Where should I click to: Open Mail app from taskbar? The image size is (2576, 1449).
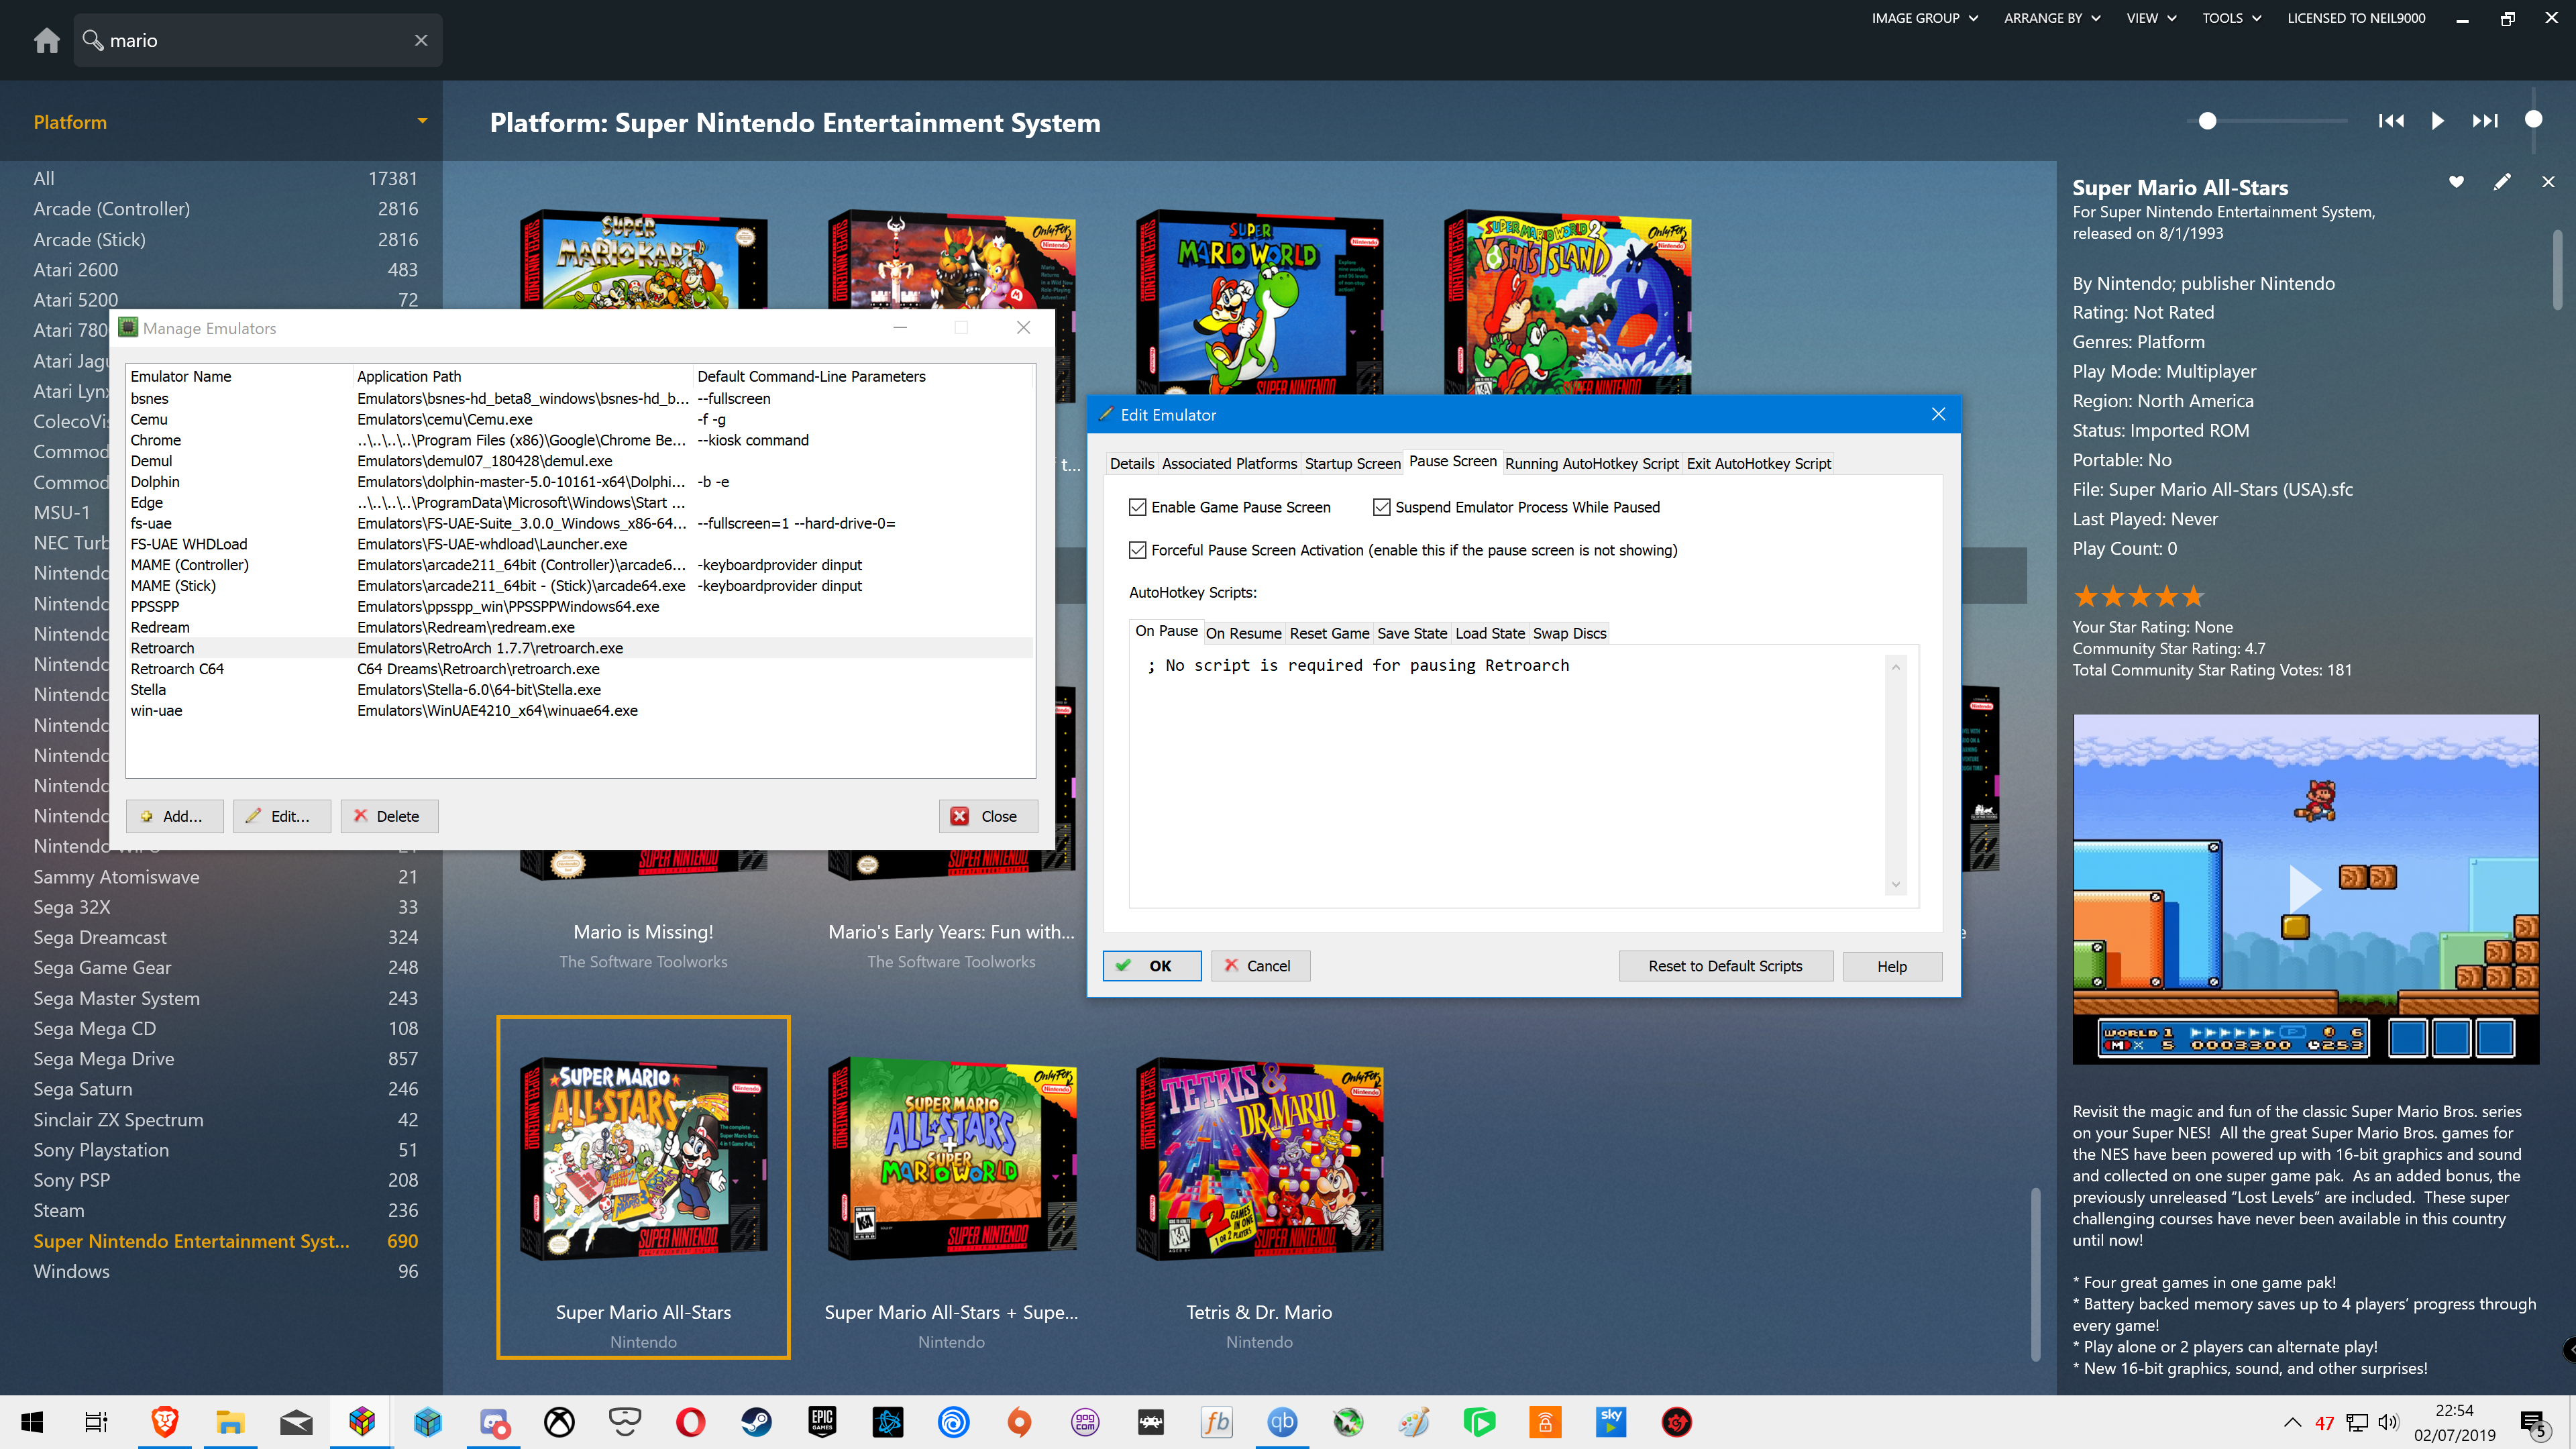[x=296, y=1422]
